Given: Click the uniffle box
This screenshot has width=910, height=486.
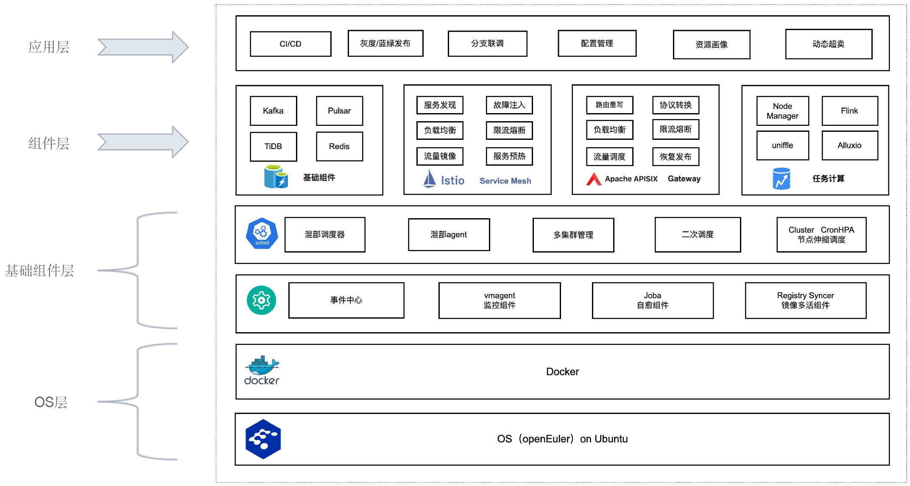Looking at the screenshot, I should [783, 145].
